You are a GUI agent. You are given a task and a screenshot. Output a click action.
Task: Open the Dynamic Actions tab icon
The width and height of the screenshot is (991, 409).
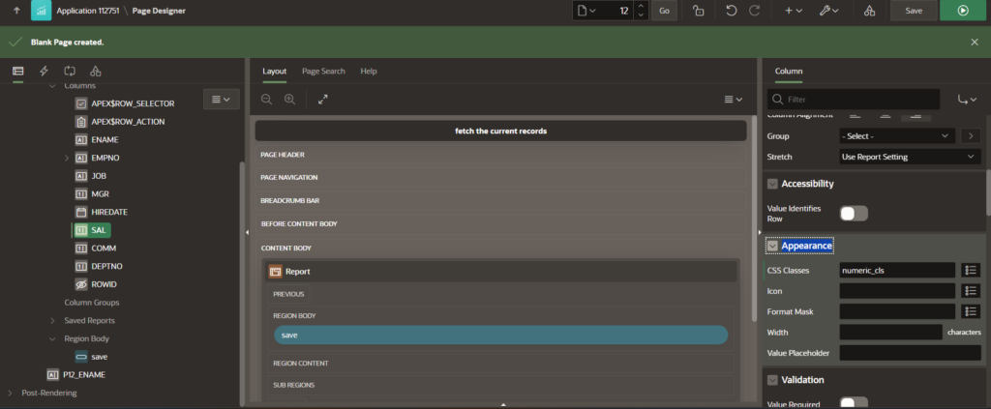tap(44, 71)
